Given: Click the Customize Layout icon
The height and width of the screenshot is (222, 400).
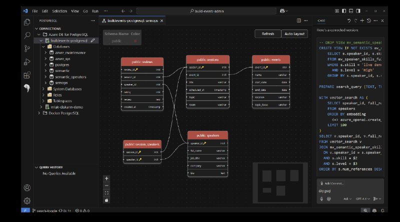Looking at the screenshot, I should [x=337, y=11].
